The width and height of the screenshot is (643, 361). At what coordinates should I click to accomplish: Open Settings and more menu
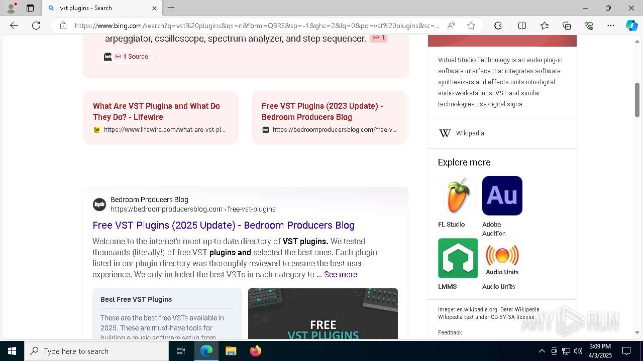(x=611, y=26)
